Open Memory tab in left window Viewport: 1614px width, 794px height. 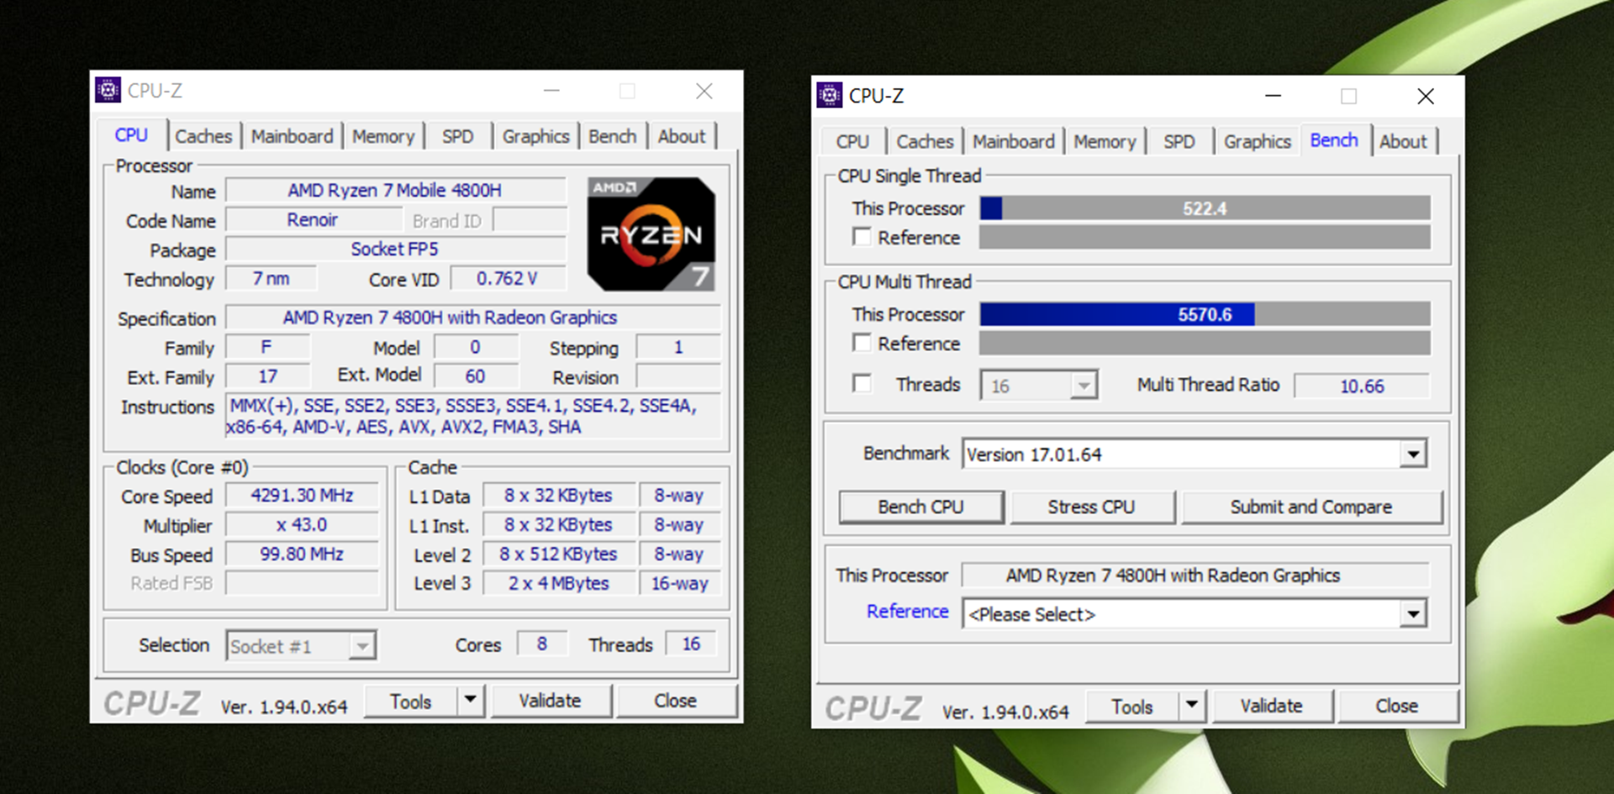click(383, 136)
